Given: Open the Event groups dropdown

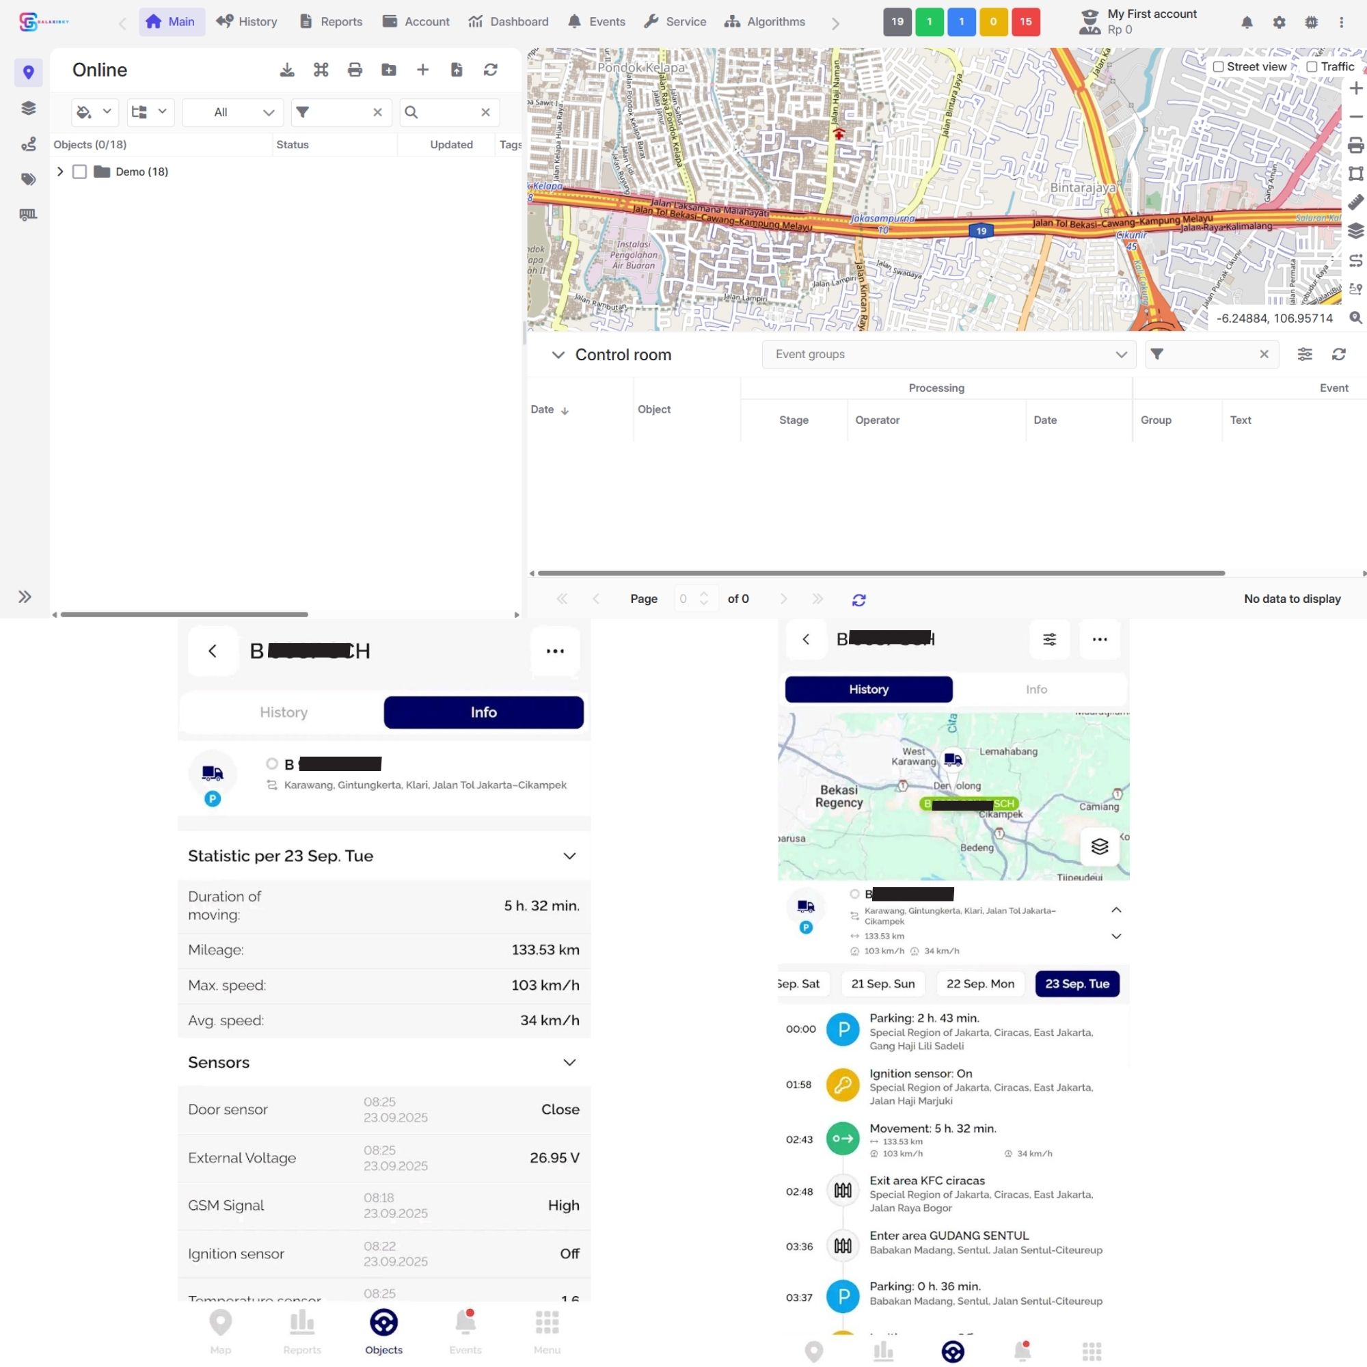Looking at the screenshot, I should (x=948, y=355).
